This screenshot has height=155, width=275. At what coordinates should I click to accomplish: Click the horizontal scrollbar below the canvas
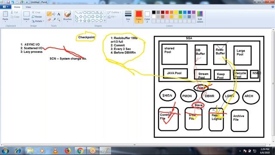click(x=134, y=145)
